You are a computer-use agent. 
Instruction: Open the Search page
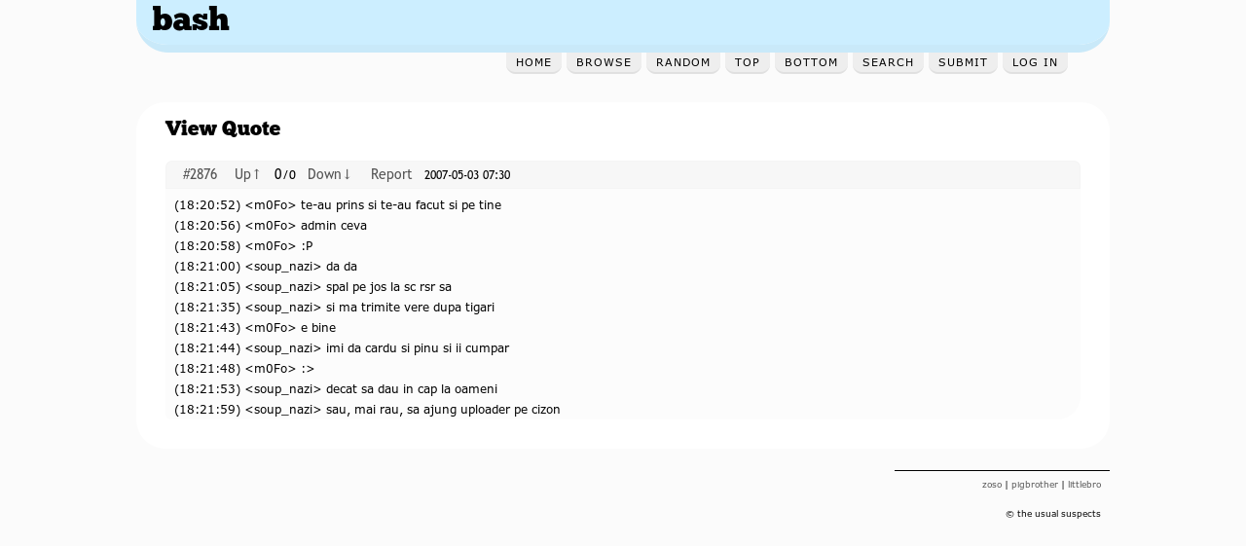(x=888, y=62)
